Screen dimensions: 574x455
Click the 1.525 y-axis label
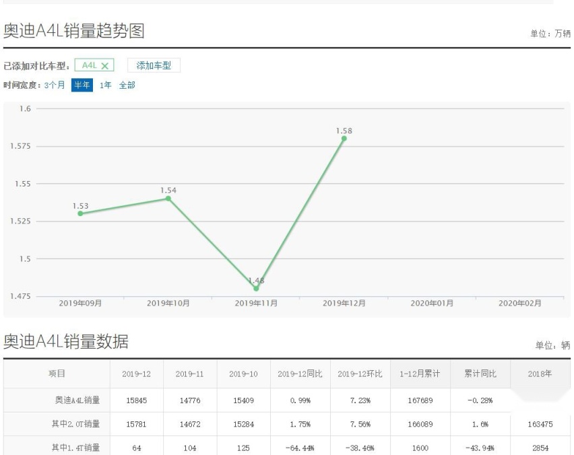click(x=20, y=221)
